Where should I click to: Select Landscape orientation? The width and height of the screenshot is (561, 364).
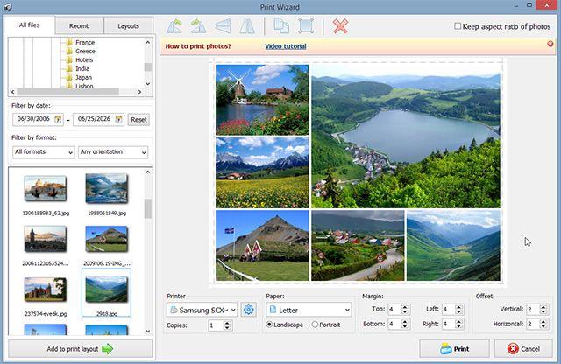[x=270, y=325]
